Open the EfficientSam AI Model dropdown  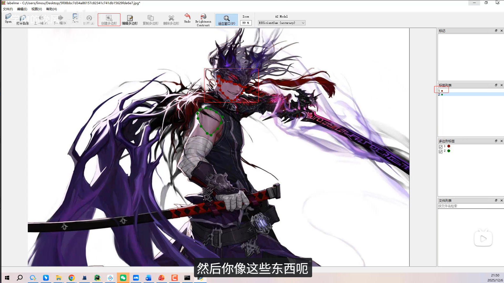click(281, 23)
